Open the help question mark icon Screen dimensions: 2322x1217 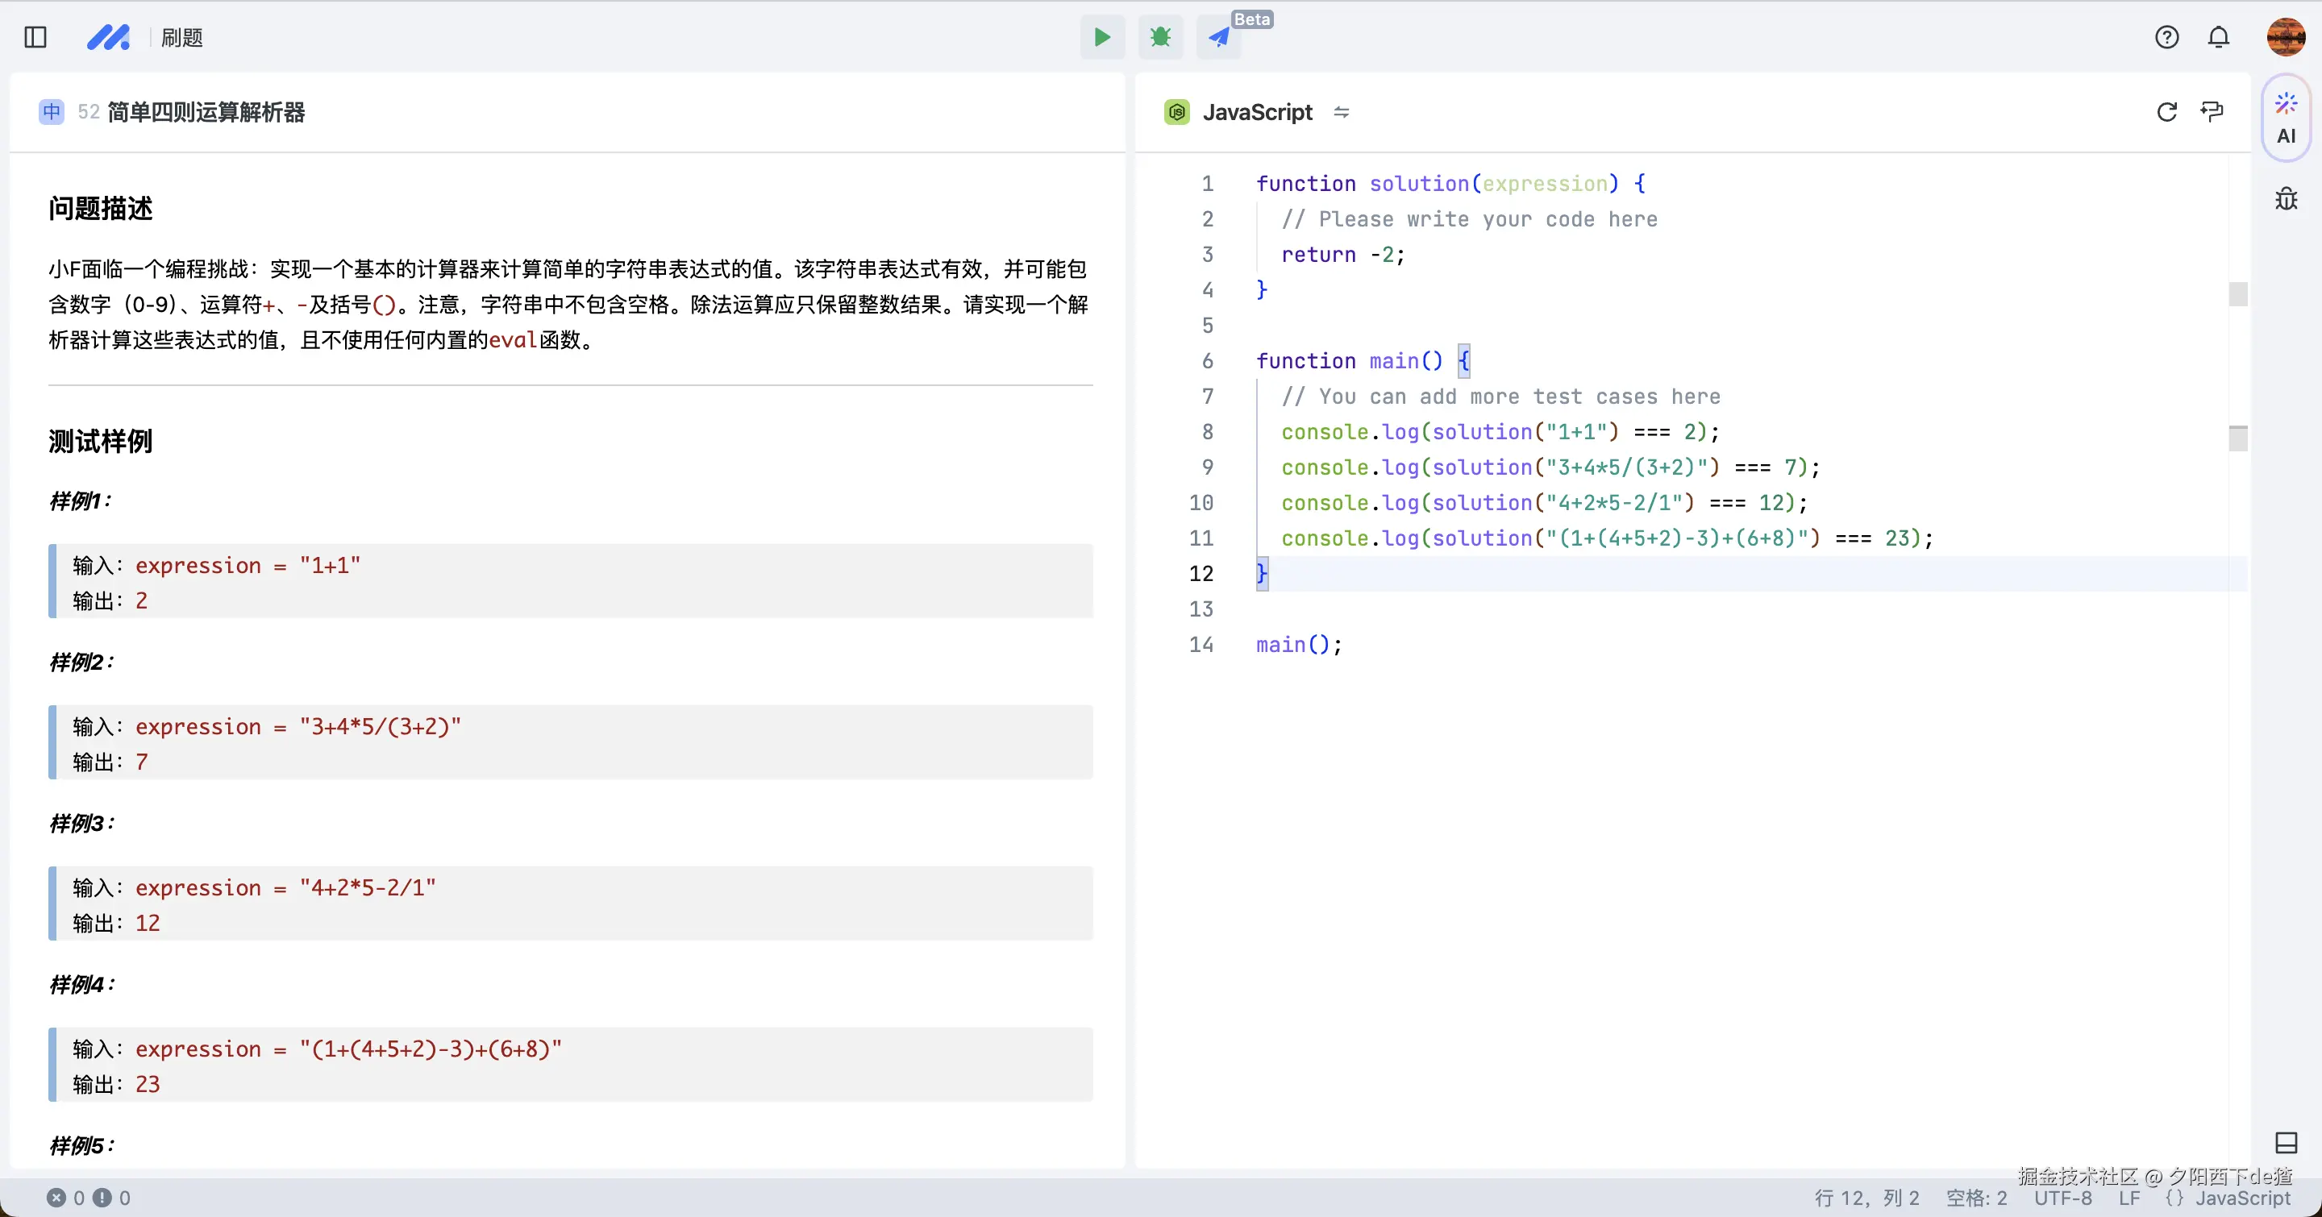2166,37
